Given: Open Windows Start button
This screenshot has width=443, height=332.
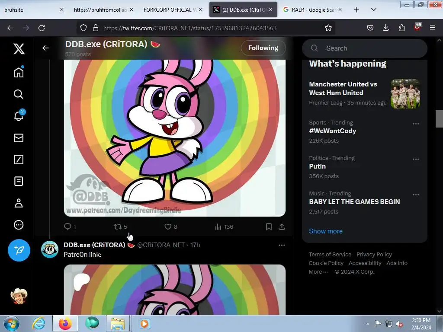Looking at the screenshot, I should pyautogui.click(x=12, y=323).
